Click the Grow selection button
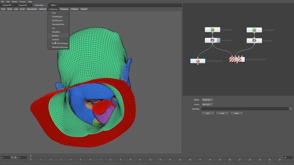The image size is (294, 165). click(3, 9)
